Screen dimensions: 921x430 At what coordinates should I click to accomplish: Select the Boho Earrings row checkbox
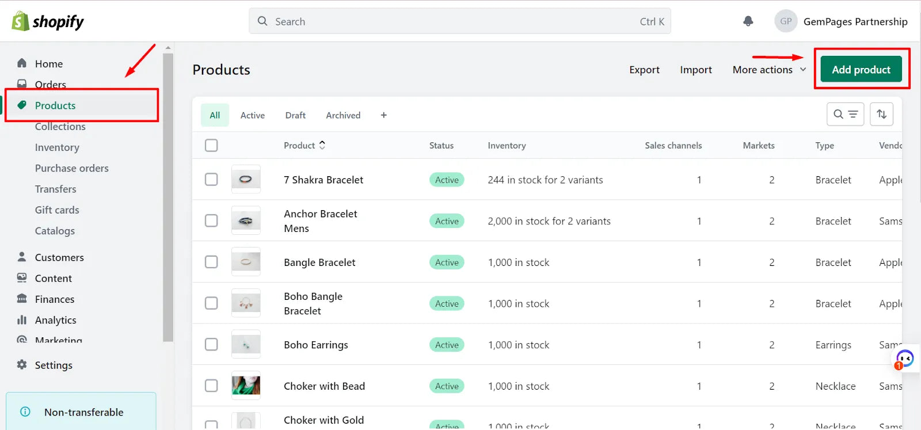[x=211, y=344]
